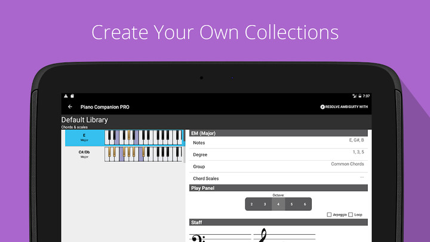Tap the SD card status bar icon
The image size is (430, 242).
(x=72, y=96)
